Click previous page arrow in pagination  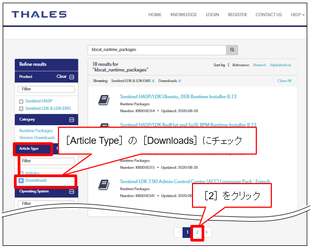click(x=179, y=232)
